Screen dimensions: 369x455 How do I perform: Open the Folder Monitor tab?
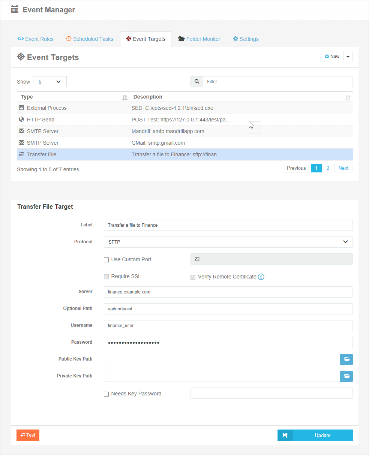point(199,39)
